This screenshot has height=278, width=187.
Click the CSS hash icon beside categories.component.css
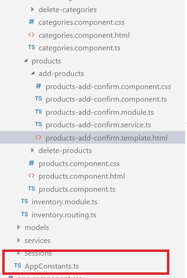[x=32, y=22]
